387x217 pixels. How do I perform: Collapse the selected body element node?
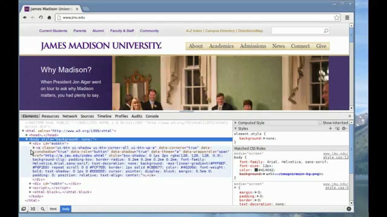[x=27, y=139]
